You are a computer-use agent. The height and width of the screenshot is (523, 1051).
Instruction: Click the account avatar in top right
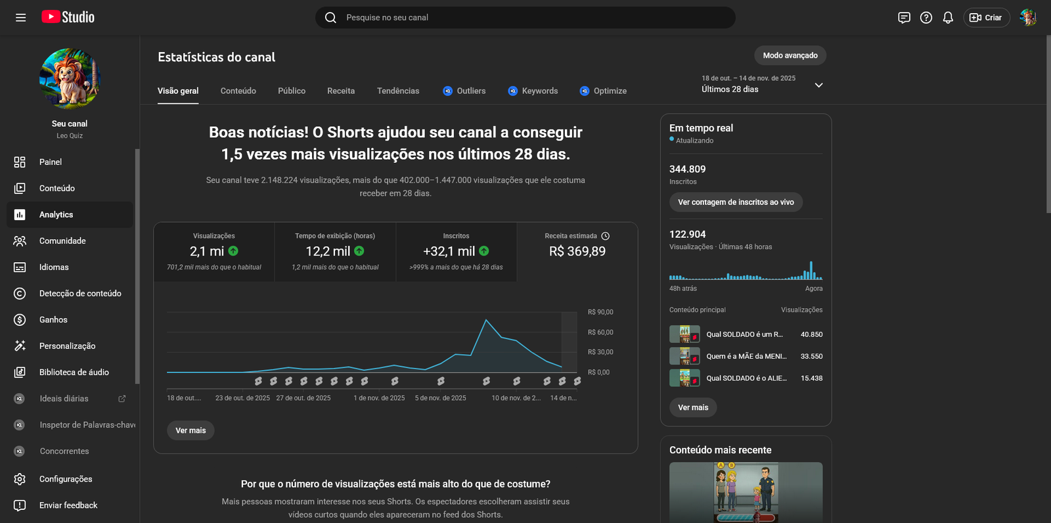1027,18
